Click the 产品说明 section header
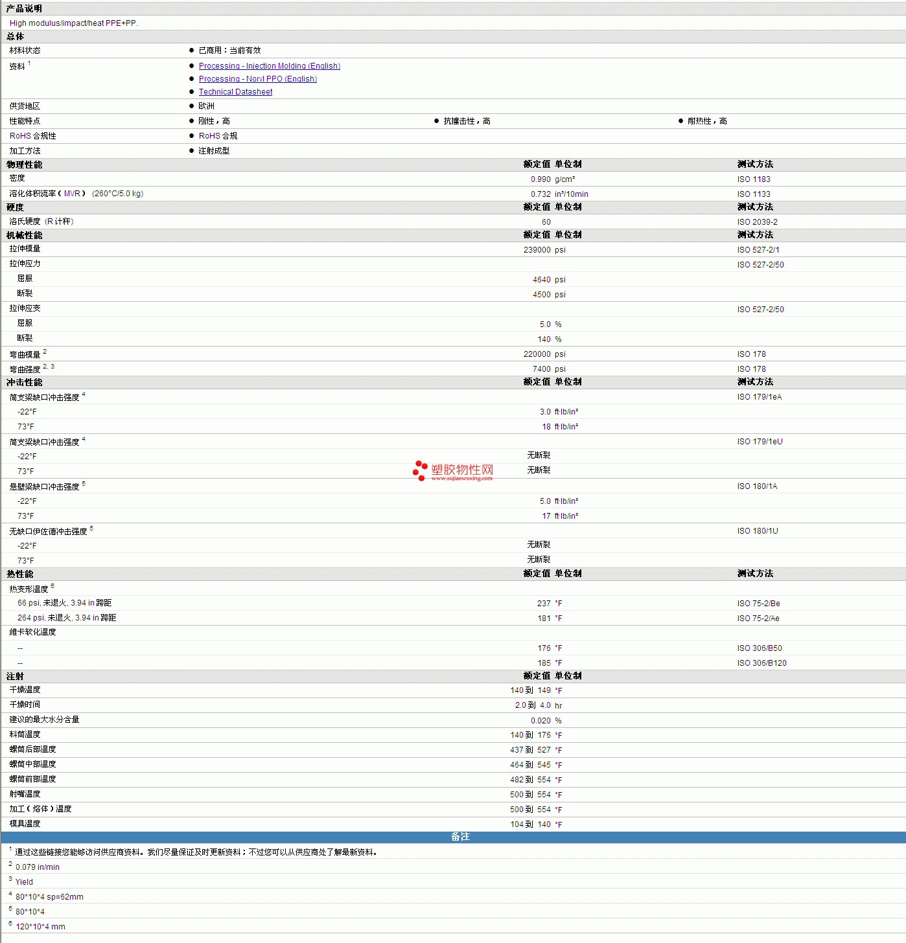The width and height of the screenshot is (906, 943). (24, 8)
